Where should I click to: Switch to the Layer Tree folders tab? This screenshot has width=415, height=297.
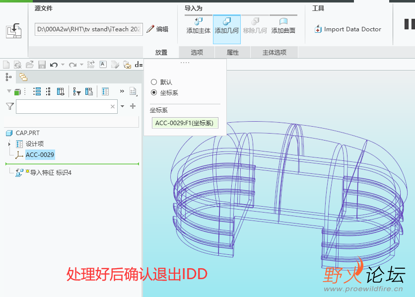coord(23,77)
